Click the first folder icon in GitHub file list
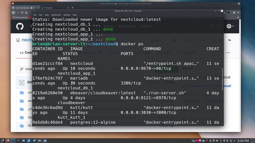Image resolution: width=255 pixels, height=143 pixels. pos(22,93)
